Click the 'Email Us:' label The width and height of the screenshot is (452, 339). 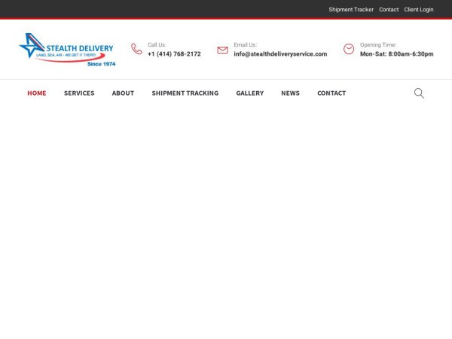tap(246, 44)
